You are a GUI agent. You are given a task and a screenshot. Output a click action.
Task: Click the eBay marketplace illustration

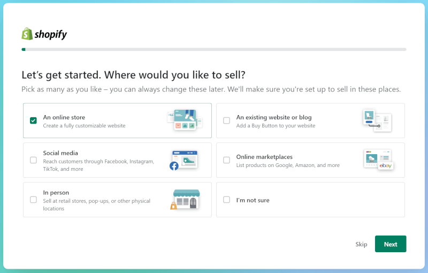coord(379,160)
